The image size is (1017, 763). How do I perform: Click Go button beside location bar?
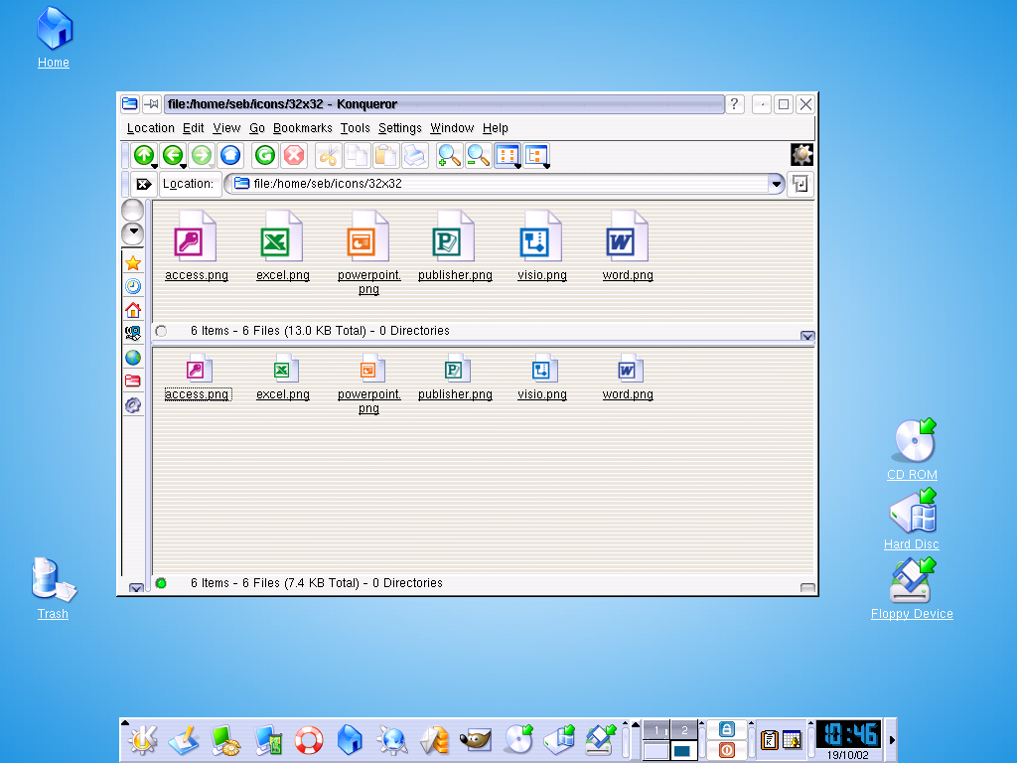point(800,184)
